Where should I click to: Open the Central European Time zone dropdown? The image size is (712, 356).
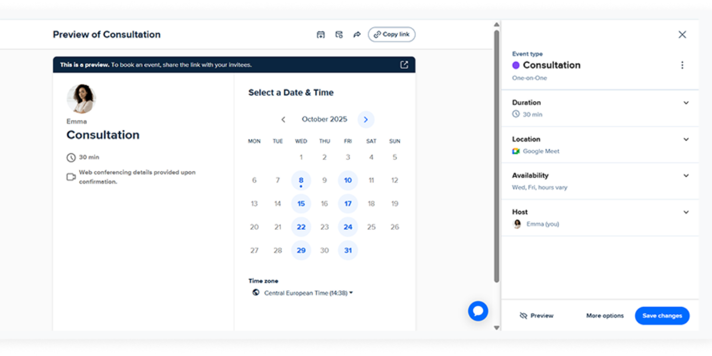point(305,292)
